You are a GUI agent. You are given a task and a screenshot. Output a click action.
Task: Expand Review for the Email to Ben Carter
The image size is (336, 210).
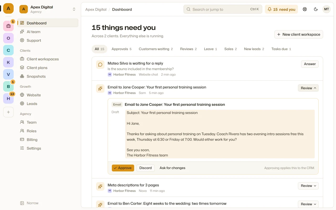[x=308, y=204]
